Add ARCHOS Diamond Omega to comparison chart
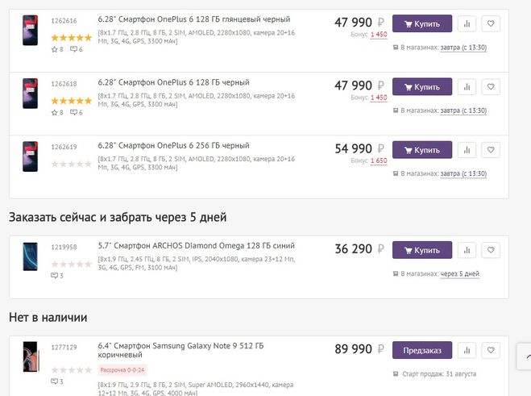Viewport: 531px width, 396px height. coord(467,250)
